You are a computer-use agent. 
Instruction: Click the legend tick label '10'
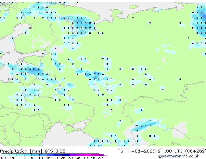click(41, 158)
